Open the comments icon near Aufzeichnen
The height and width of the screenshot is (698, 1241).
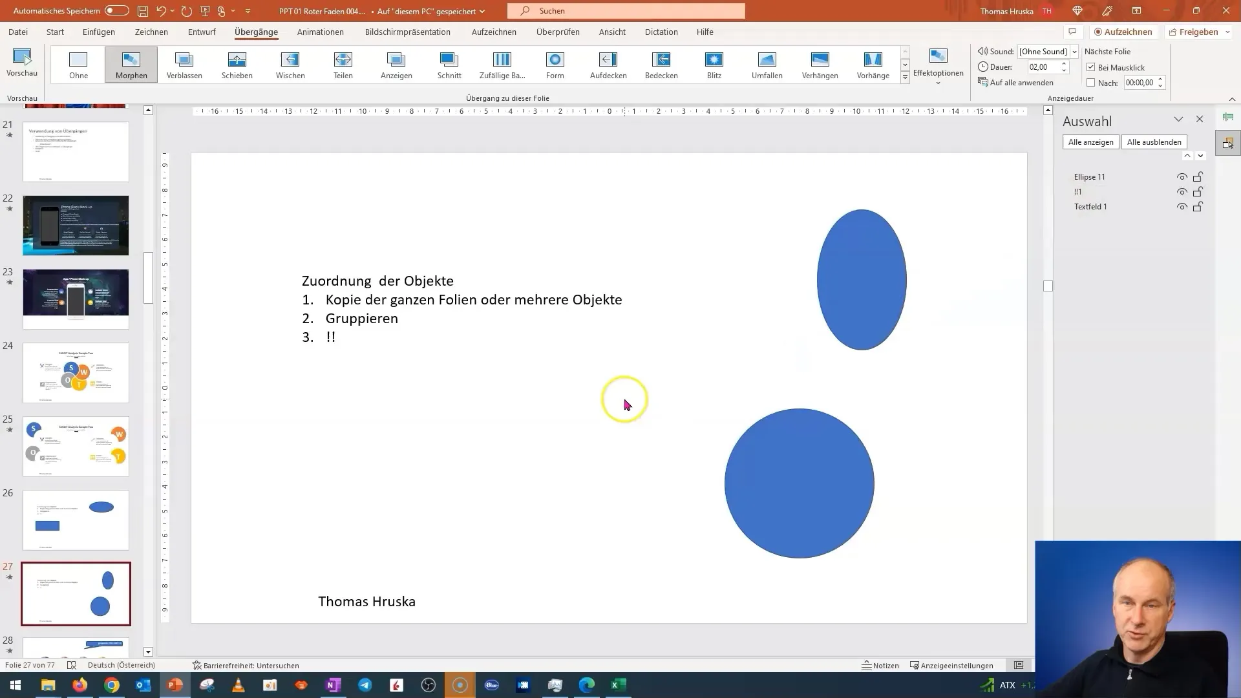coord(1072,32)
